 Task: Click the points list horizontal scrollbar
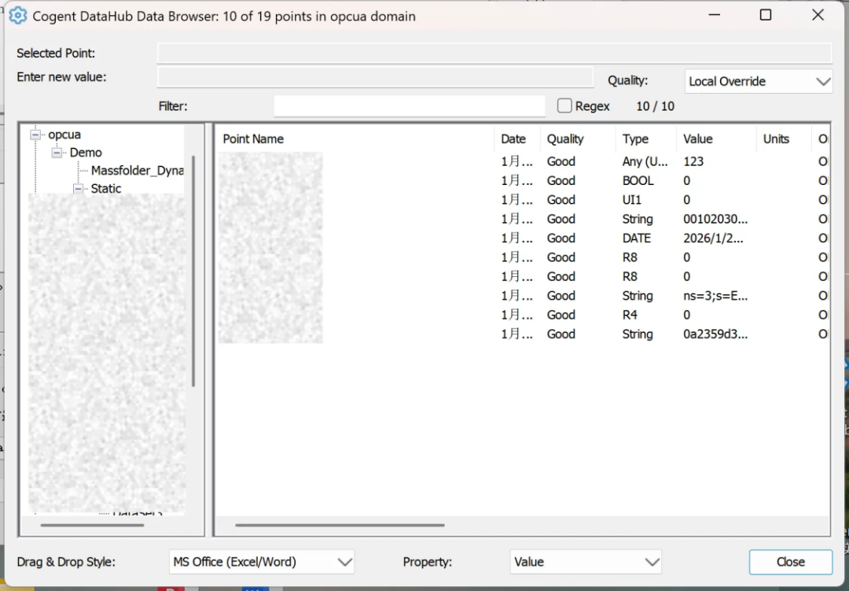coord(340,525)
